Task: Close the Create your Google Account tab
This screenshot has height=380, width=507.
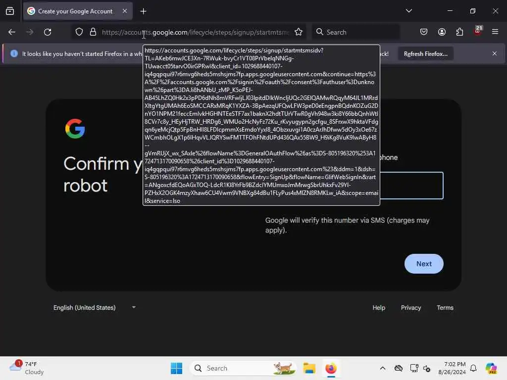Action: pos(125,11)
